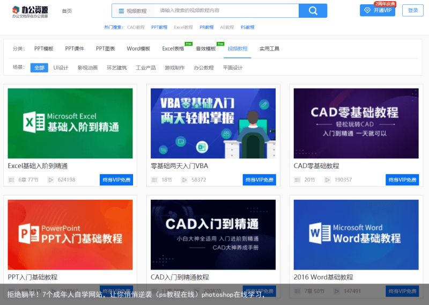
Task: Click 终身VIP免费 on CAD零基础教程 card
Action: click(x=402, y=180)
